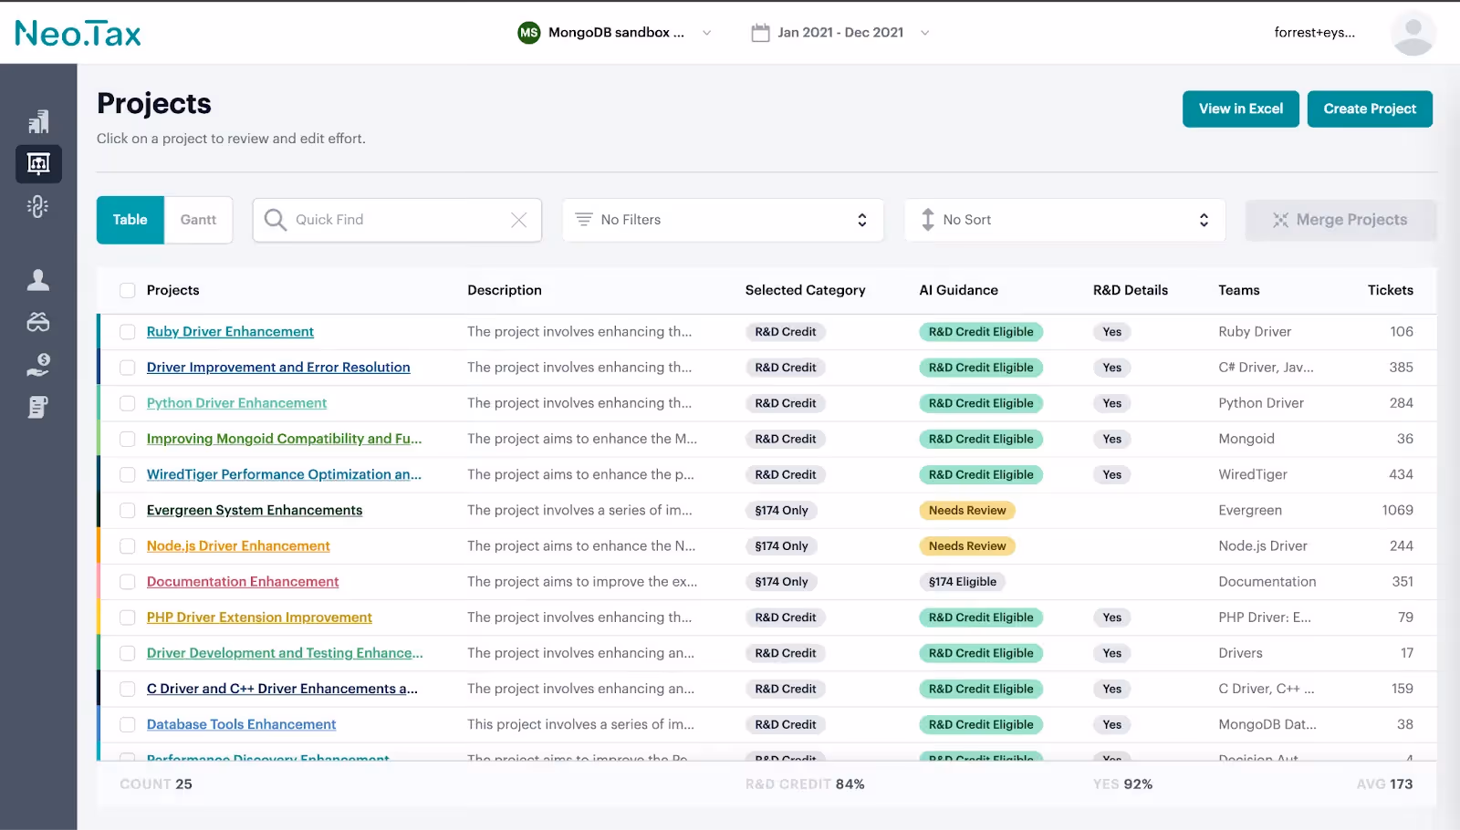The width and height of the screenshot is (1460, 830).
Task: Open the user profile avatar
Action: (x=1413, y=33)
